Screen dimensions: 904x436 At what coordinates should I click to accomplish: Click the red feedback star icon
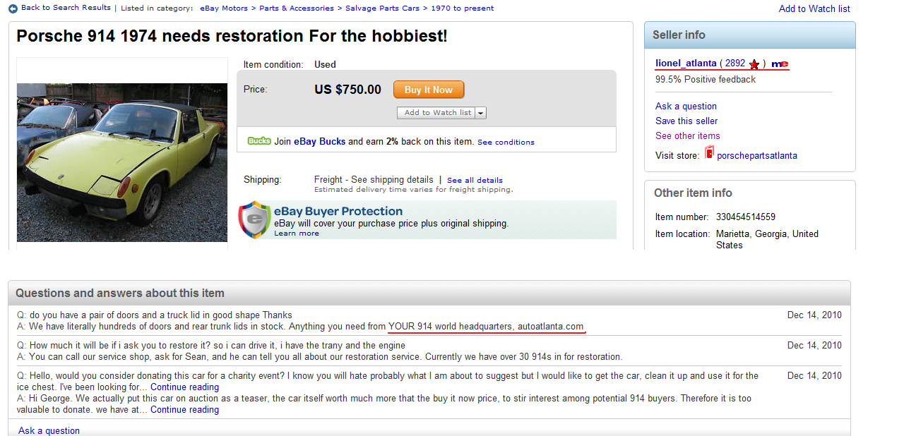click(754, 64)
